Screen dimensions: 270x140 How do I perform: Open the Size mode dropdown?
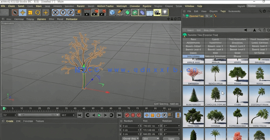151,138
